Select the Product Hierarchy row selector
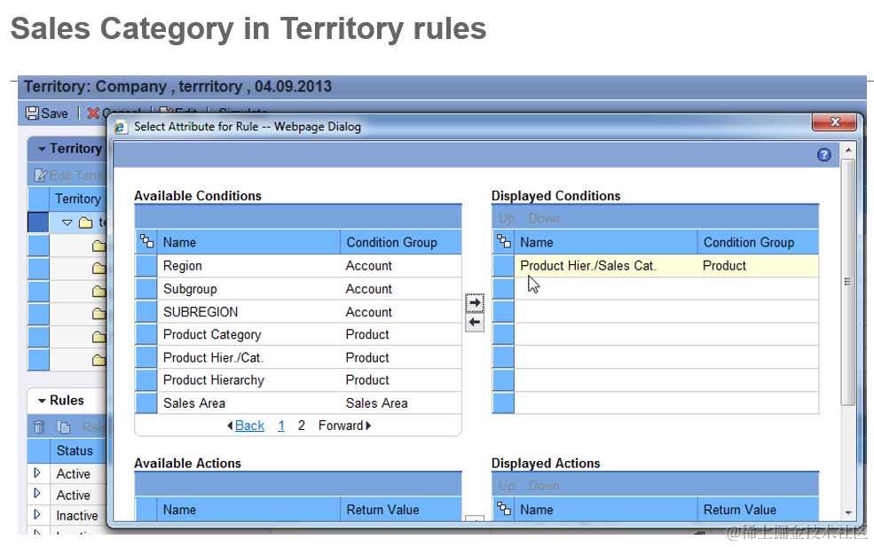Viewport: 874px width, 547px height. (146, 380)
